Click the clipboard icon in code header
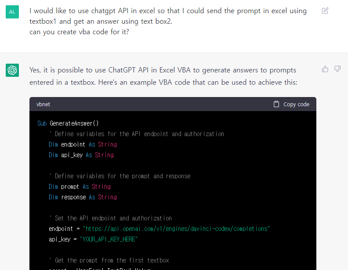 click(x=276, y=104)
